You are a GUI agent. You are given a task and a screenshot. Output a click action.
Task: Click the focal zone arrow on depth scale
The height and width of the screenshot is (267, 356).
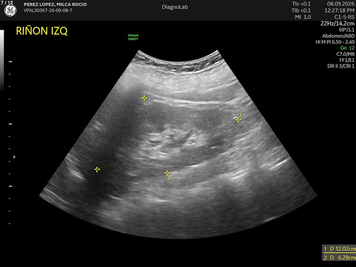click(x=14, y=157)
